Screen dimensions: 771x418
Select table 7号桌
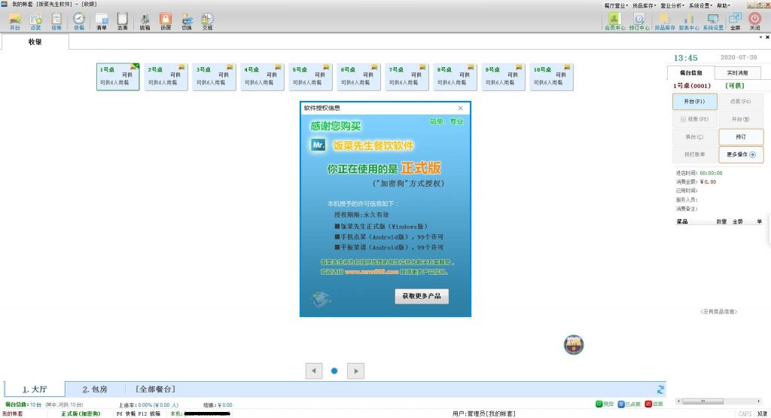point(407,77)
